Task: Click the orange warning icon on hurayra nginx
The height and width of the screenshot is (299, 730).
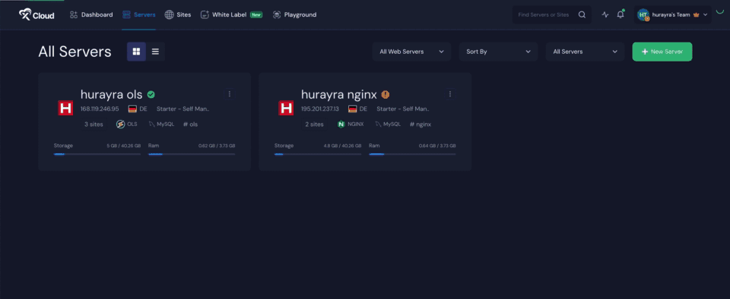Action: (386, 95)
